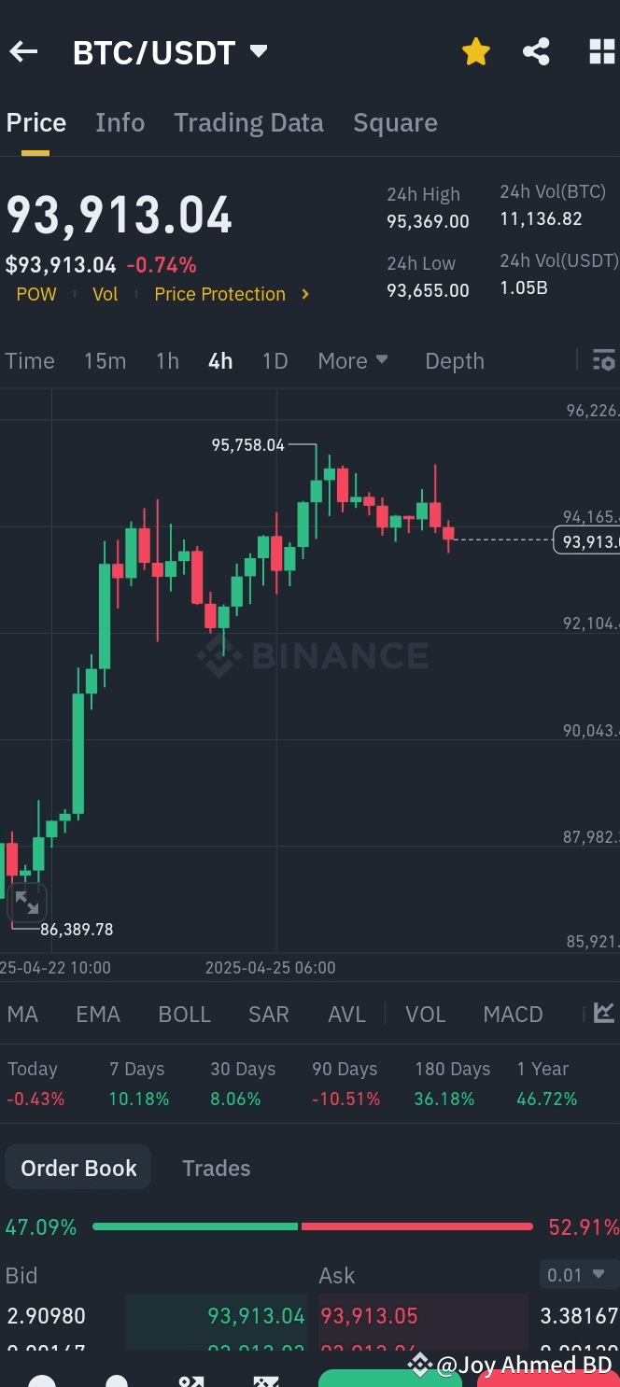
Task: Expand chart to fullscreen via expand icon
Action: (x=27, y=901)
